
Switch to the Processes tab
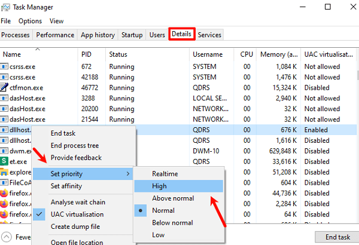(x=16, y=35)
